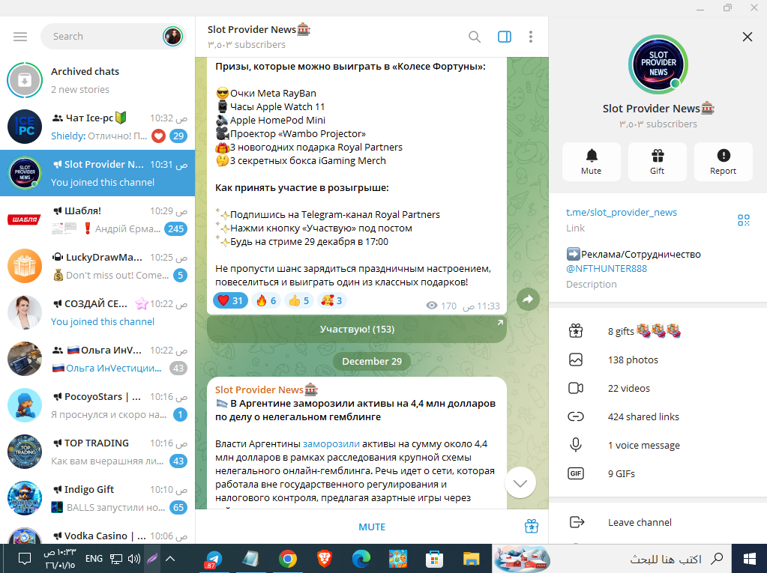Show the channel QR code
Viewport: 767px width, 573px height.
[744, 220]
